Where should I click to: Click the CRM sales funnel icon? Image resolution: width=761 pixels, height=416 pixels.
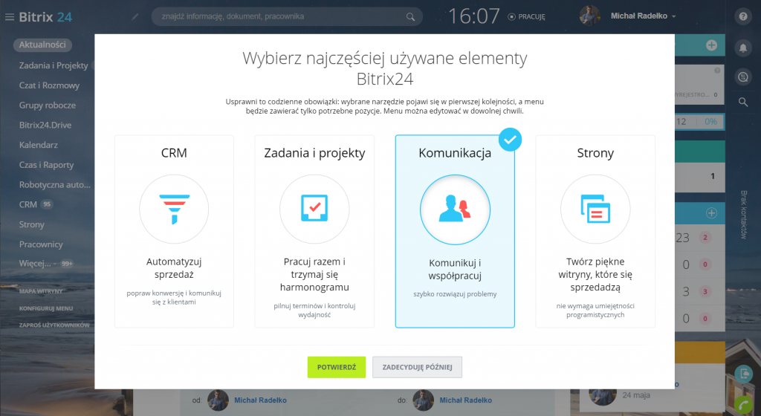click(174, 209)
